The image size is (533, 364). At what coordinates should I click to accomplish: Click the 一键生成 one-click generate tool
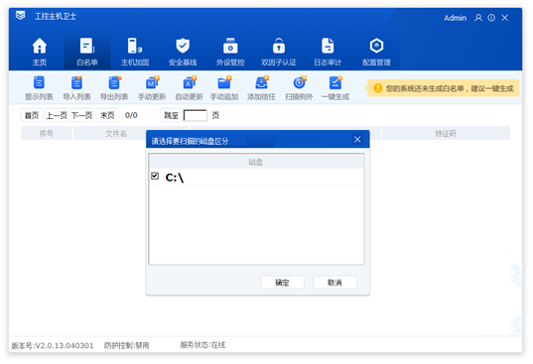pyautogui.click(x=335, y=88)
